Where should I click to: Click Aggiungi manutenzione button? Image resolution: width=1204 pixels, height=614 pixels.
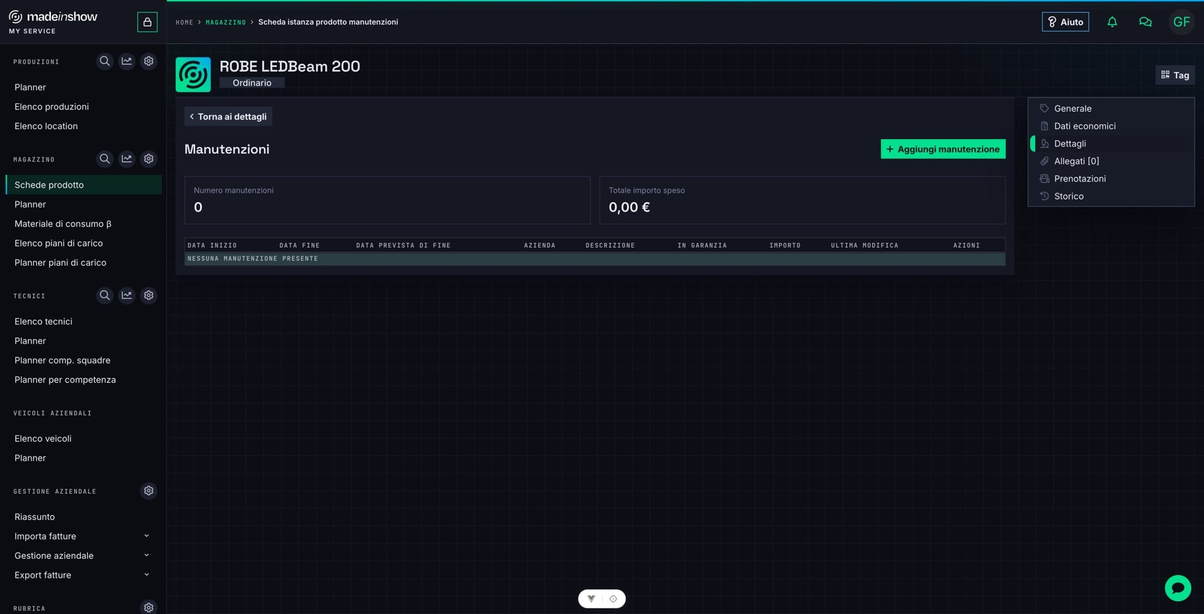coord(943,149)
